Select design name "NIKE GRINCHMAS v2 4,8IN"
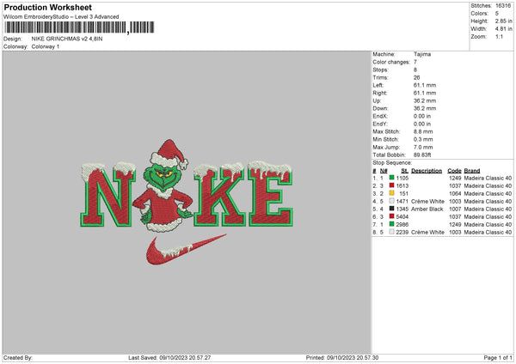Viewport: 516px width, 364px height. [x=67, y=39]
